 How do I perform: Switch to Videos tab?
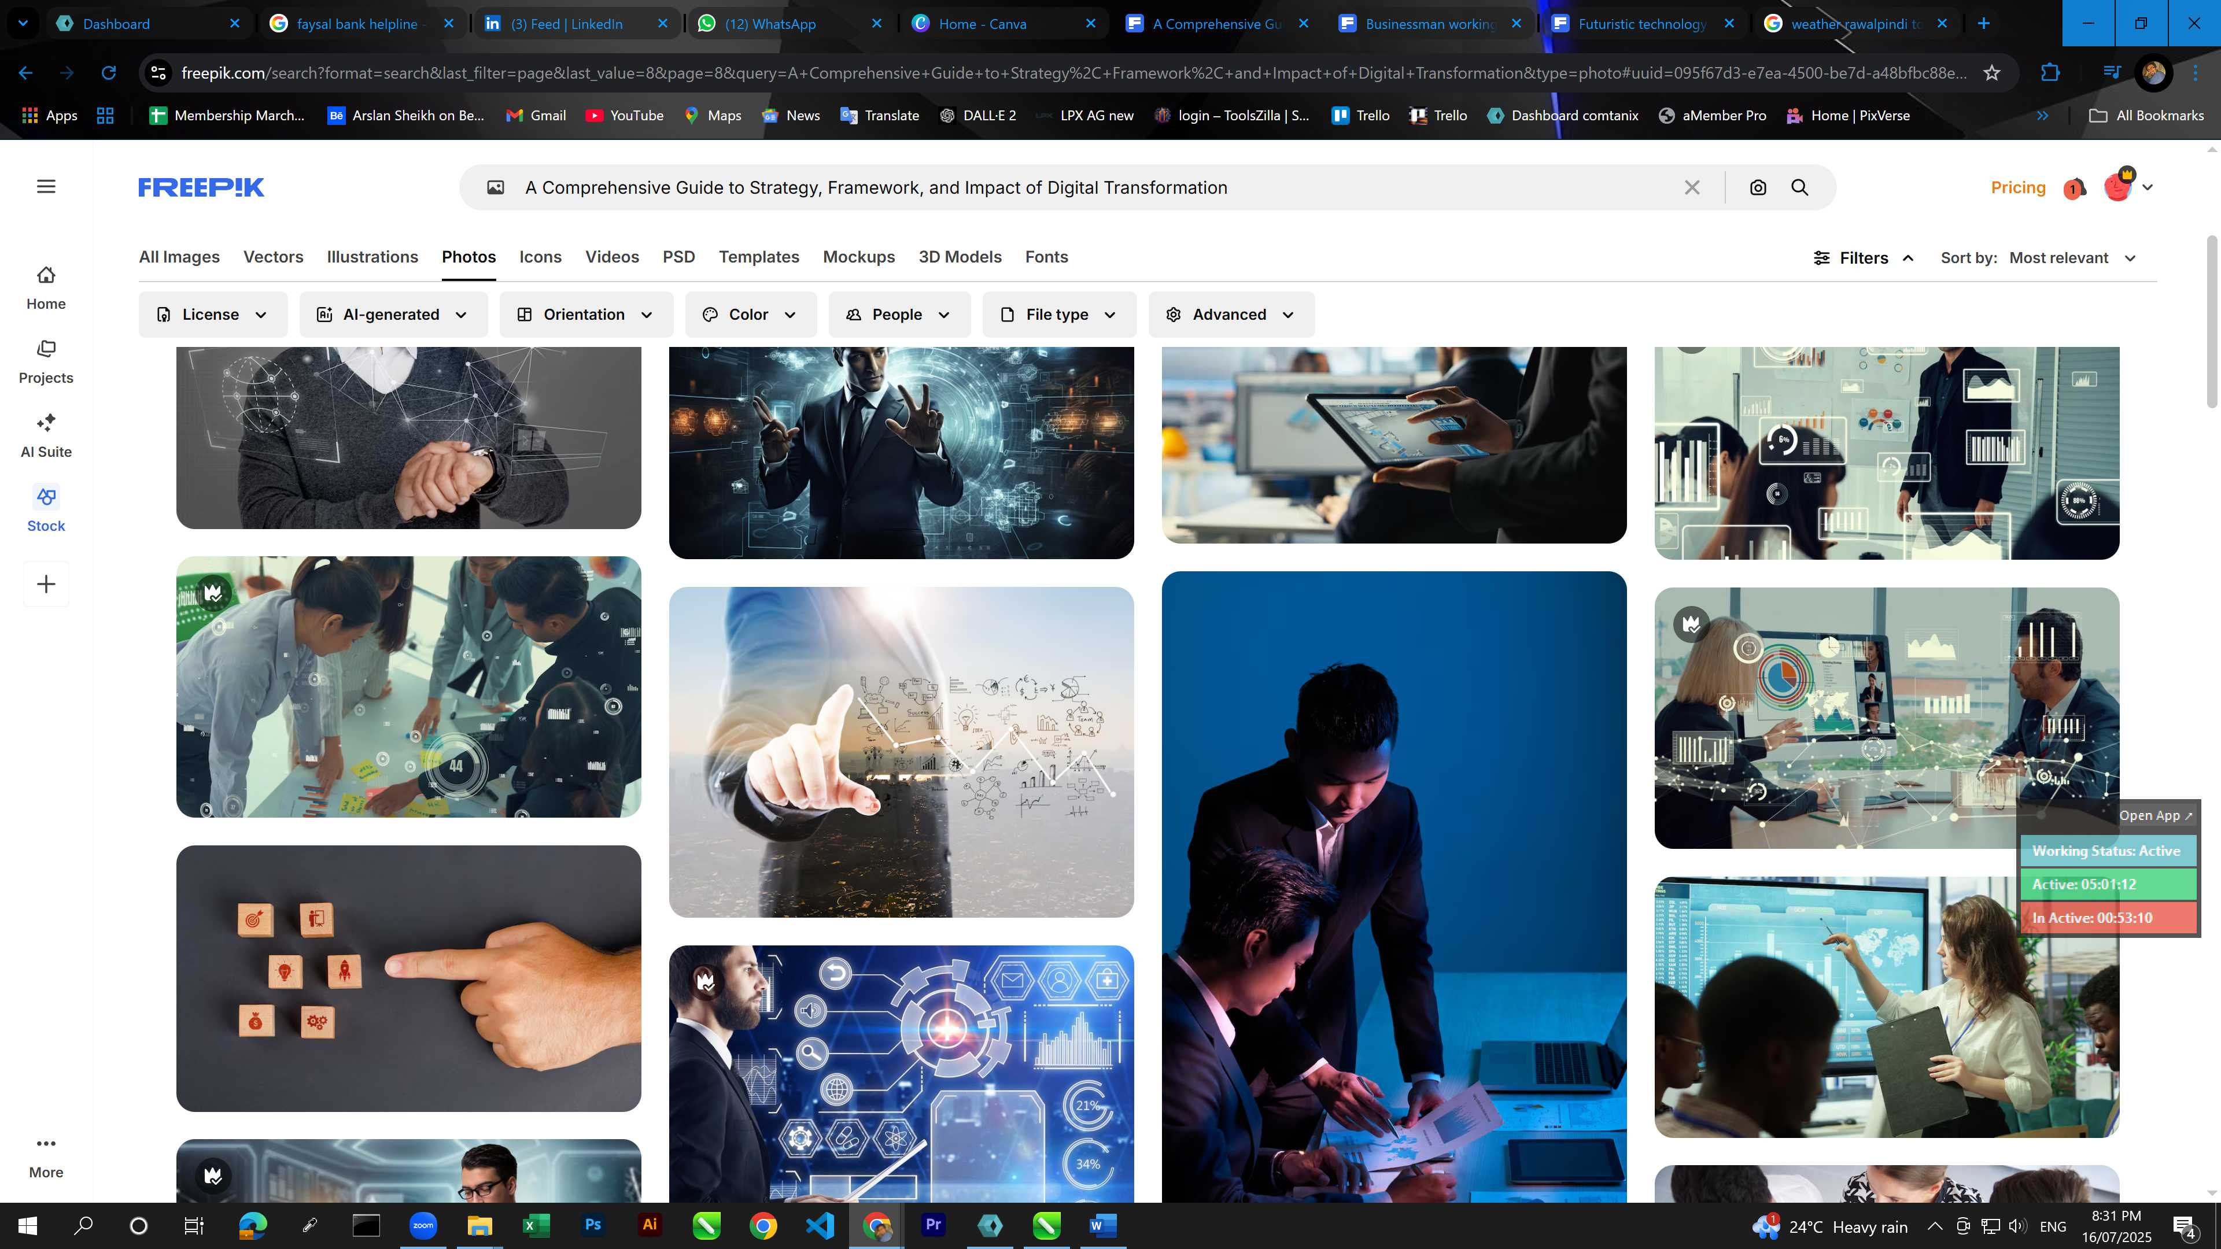(612, 257)
